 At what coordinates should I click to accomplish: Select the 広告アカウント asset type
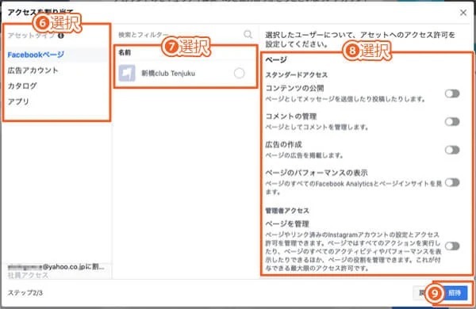(x=33, y=71)
